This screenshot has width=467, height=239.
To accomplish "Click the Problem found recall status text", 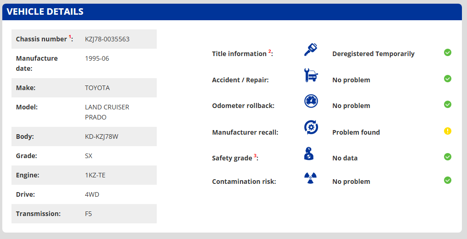I will [x=356, y=132].
